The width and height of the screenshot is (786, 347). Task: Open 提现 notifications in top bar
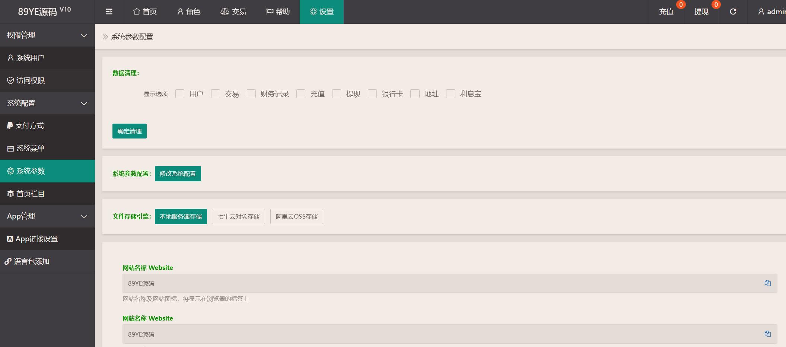tap(701, 12)
